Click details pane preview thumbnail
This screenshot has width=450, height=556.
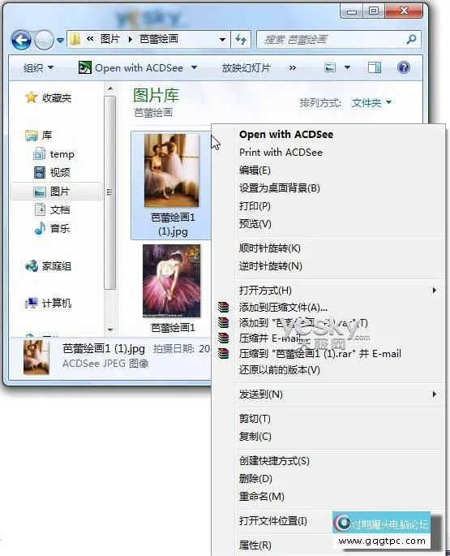(x=36, y=357)
